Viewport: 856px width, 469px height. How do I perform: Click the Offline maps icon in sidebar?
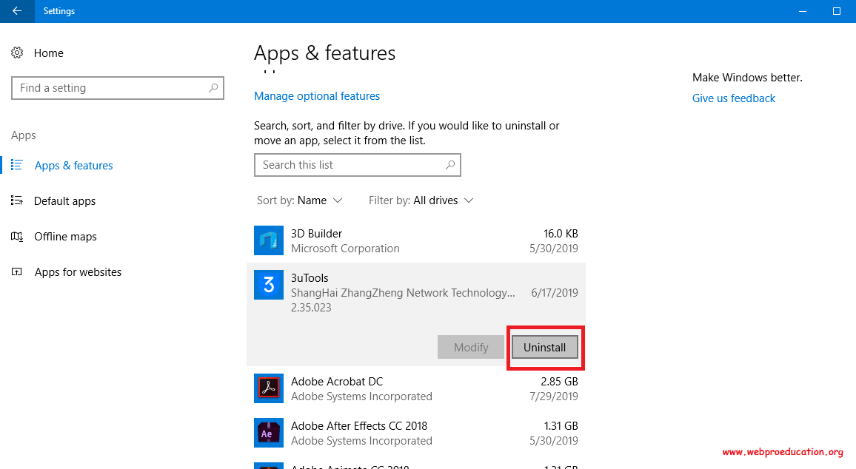[x=17, y=237]
